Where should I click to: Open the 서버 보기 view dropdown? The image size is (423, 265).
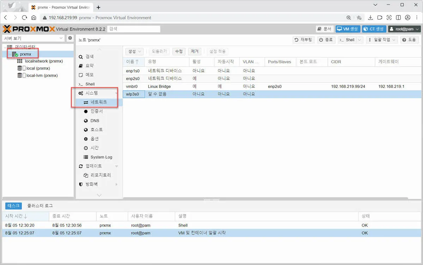coord(33,38)
